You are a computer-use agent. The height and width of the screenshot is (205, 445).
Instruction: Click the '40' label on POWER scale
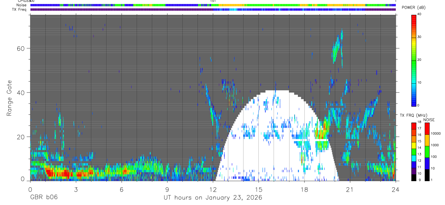tap(419, 14)
